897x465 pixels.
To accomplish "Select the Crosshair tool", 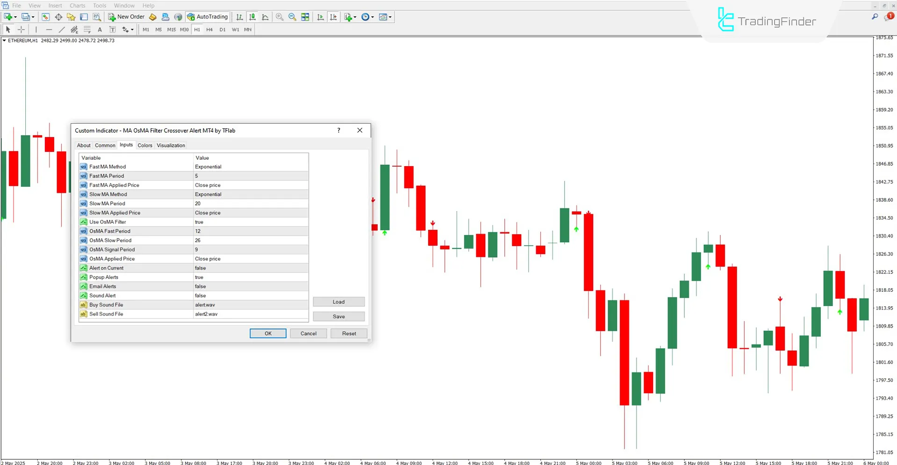I will pyautogui.click(x=21, y=29).
